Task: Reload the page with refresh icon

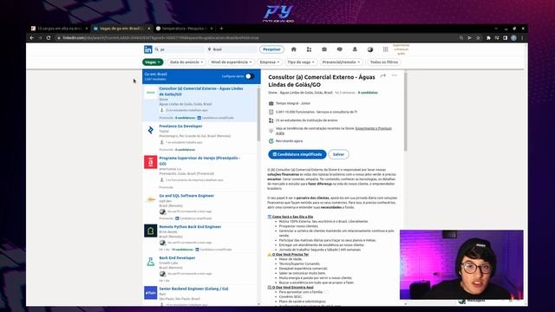Action: (x=49, y=38)
